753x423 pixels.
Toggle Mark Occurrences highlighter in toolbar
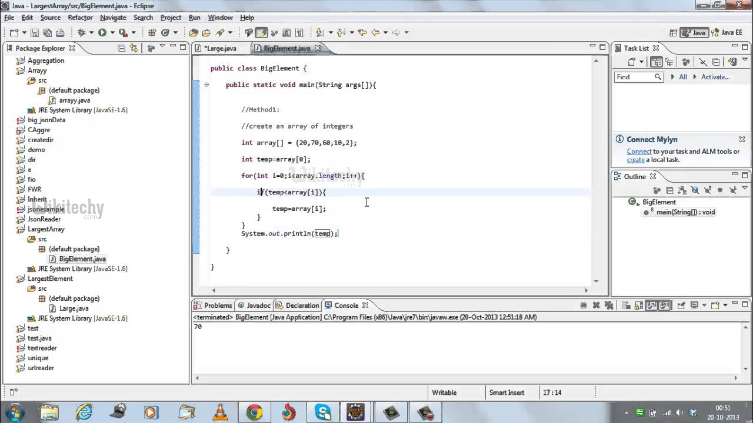pyautogui.click(x=261, y=33)
